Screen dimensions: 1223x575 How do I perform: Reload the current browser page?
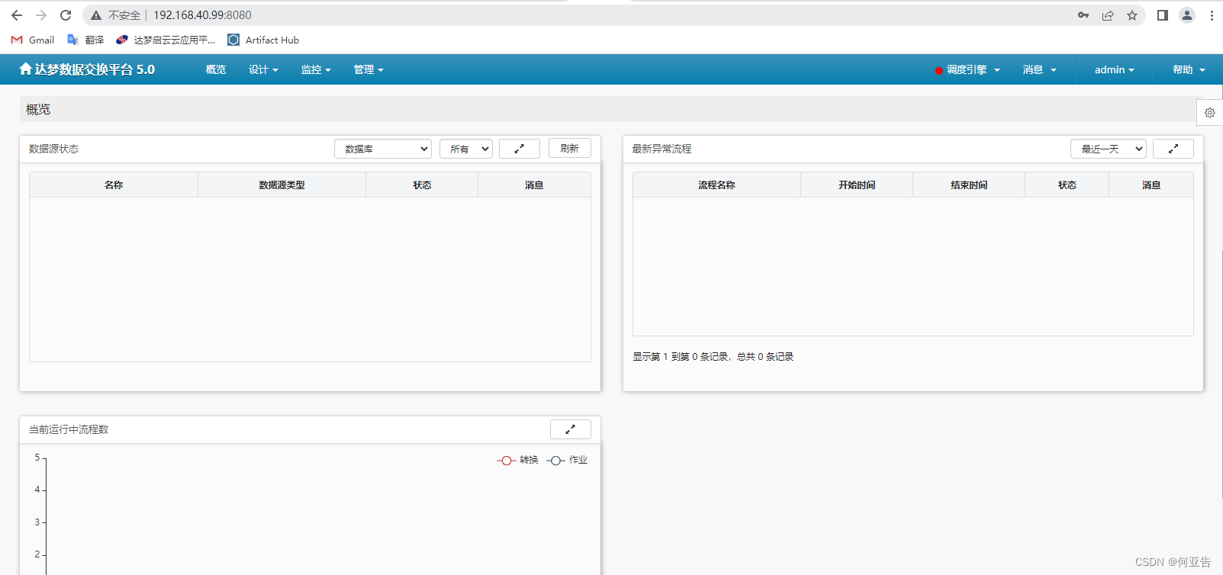[x=66, y=15]
